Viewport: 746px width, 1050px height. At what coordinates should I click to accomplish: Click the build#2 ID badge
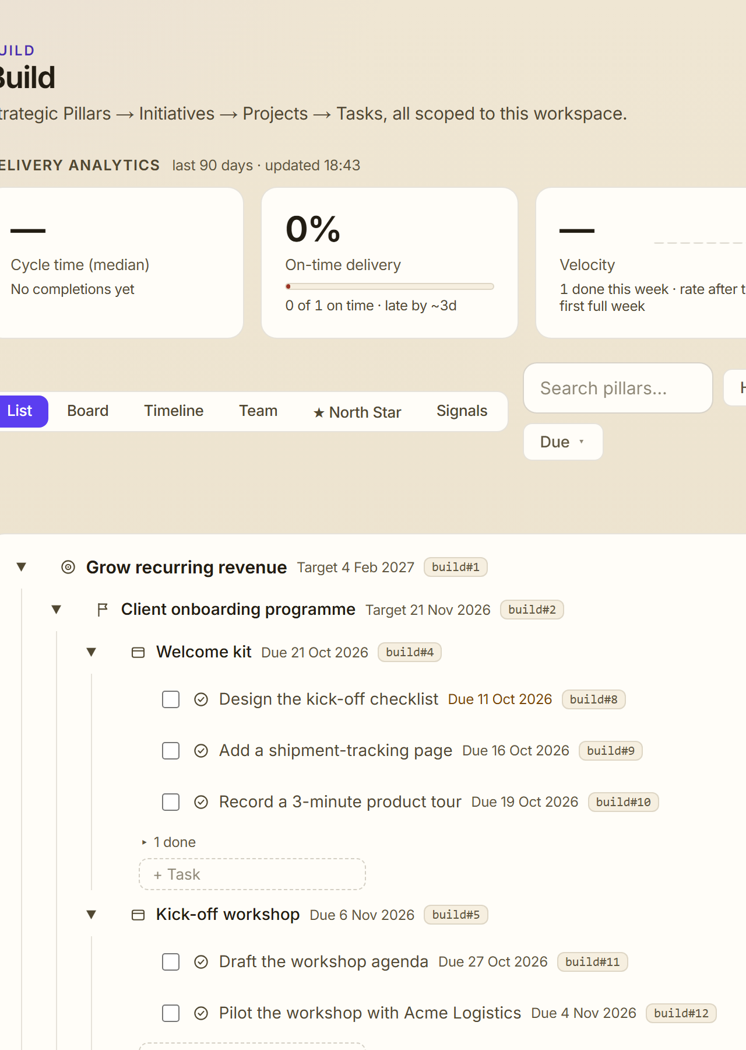point(532,610)
